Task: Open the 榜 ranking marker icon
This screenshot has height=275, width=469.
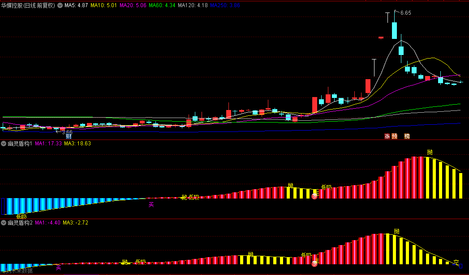Action: pos(407,136)
